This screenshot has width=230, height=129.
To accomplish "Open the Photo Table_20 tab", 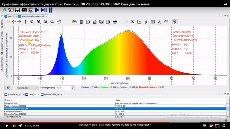I will pos(14,95).
